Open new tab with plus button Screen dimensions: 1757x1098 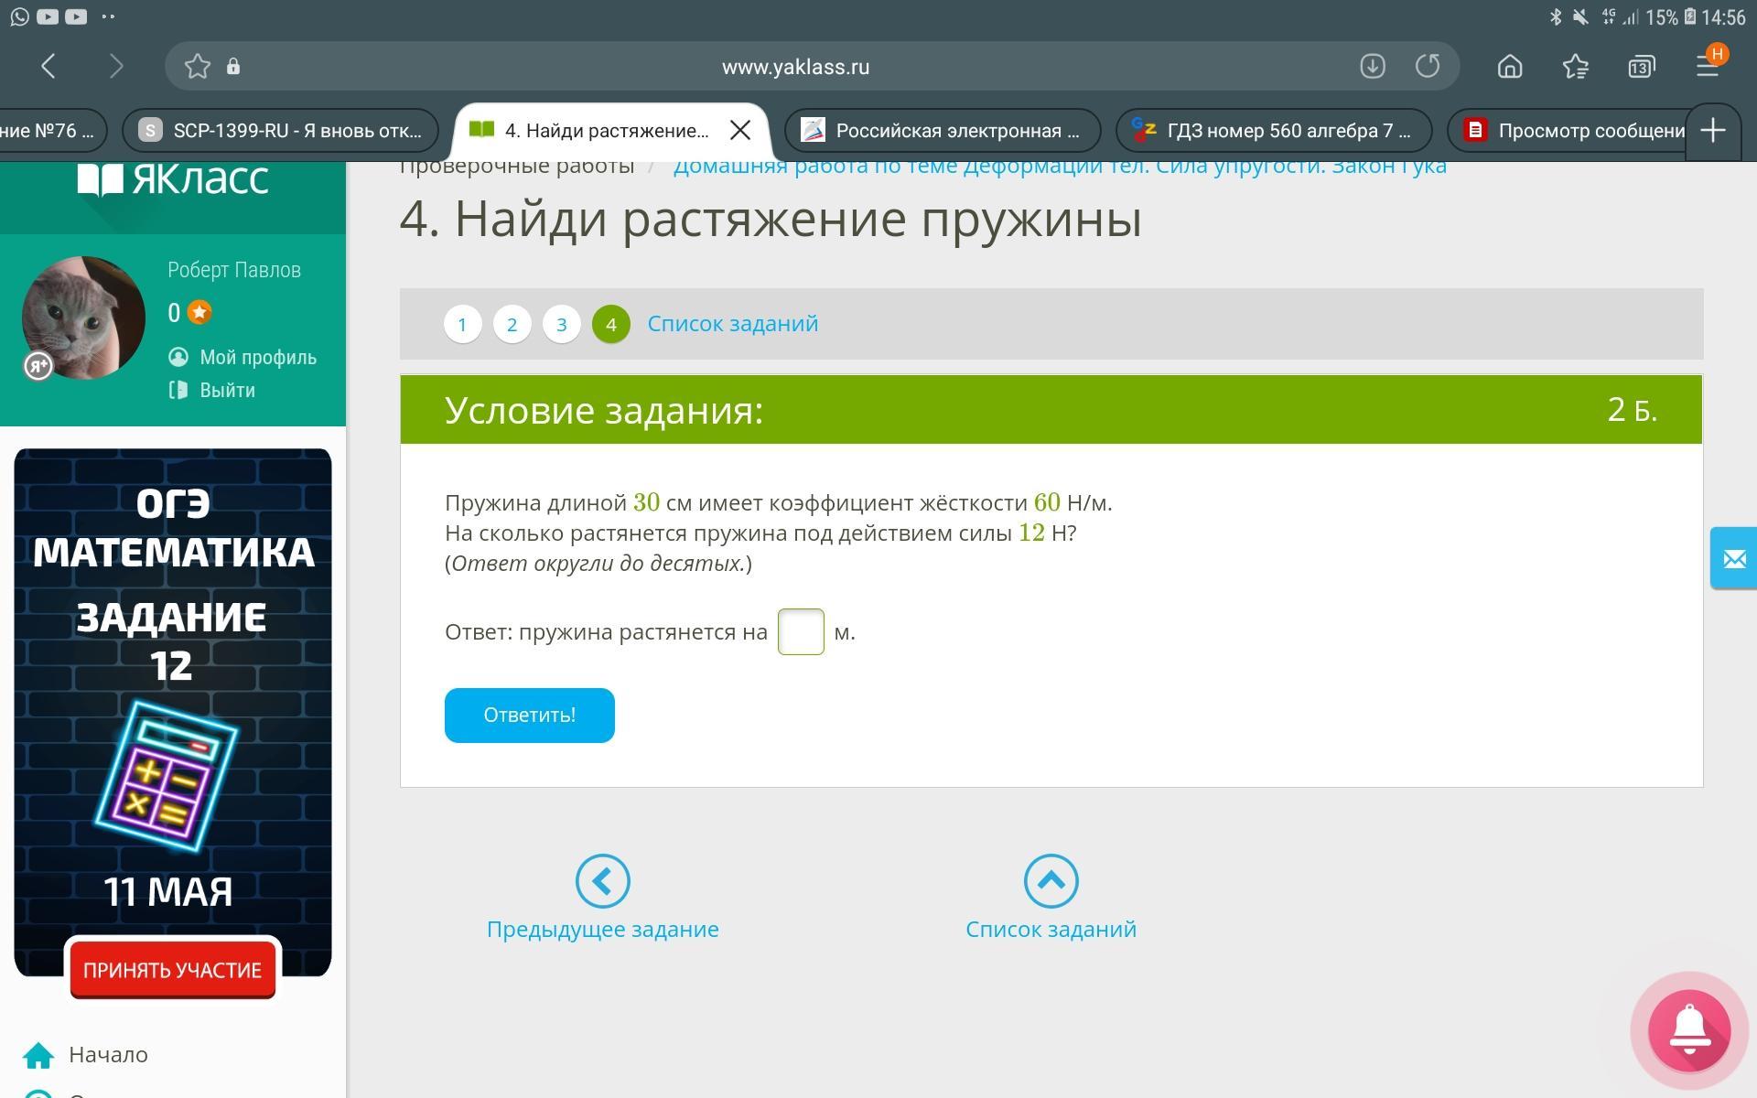[1712, 131]
